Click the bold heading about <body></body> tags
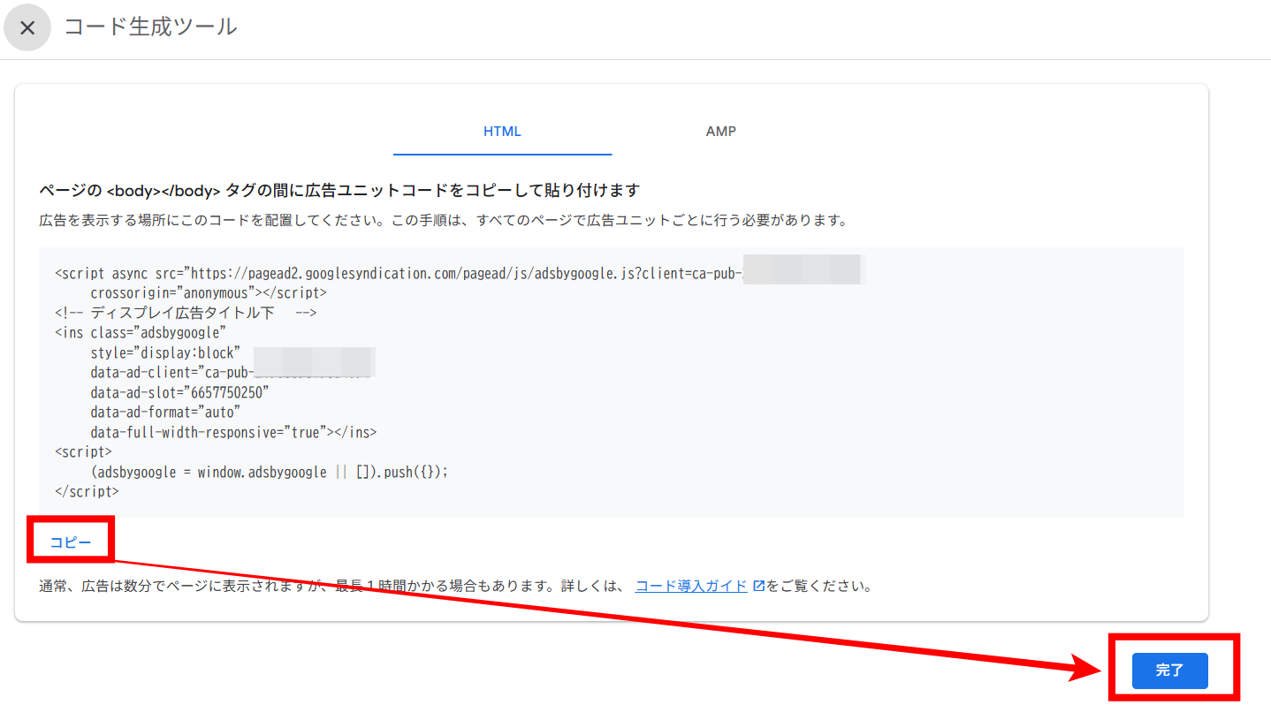The width and height of the screenshot is (1271, 720). point(339,190)
